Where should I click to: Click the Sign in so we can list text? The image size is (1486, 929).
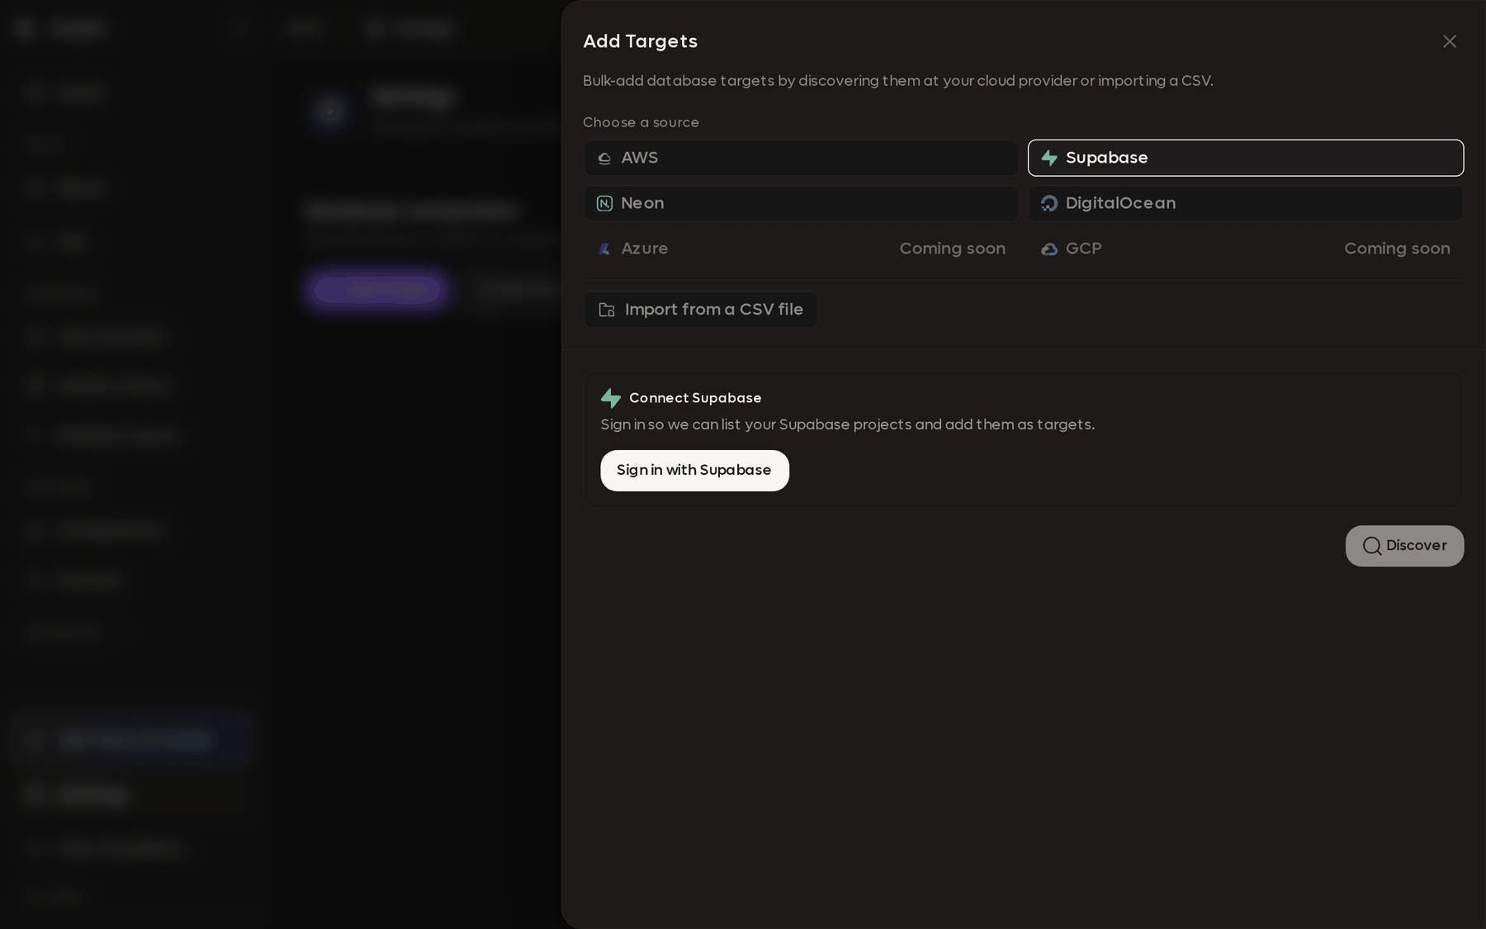coord(848,424)
